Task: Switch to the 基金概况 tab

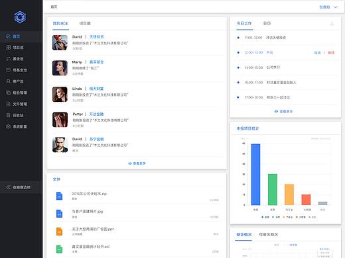Action: tap(244, 234)
